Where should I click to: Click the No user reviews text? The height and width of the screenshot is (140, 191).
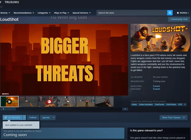pos(160,77)
